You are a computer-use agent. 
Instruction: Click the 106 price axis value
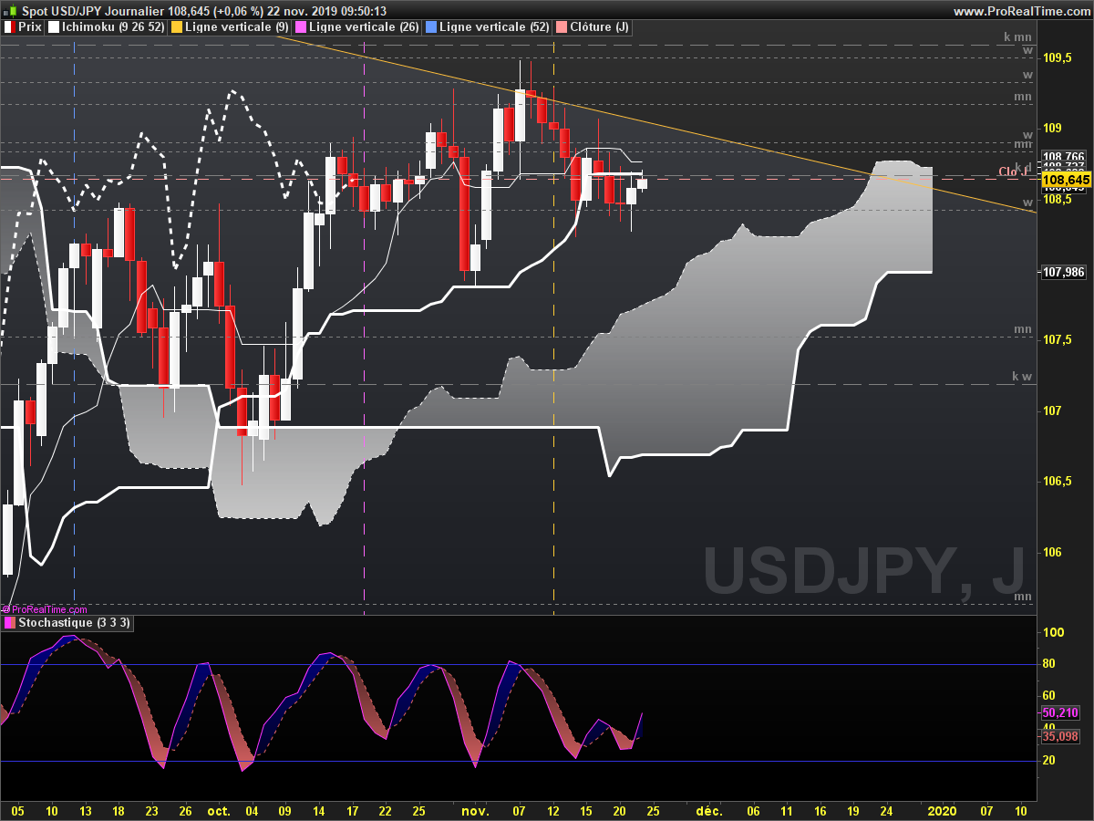point(1052,552)
